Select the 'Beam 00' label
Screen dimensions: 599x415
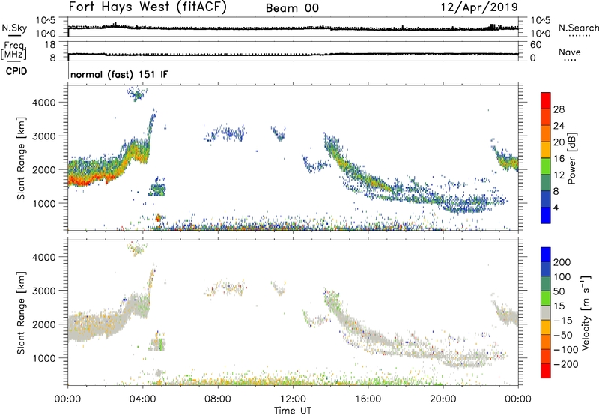292,8
